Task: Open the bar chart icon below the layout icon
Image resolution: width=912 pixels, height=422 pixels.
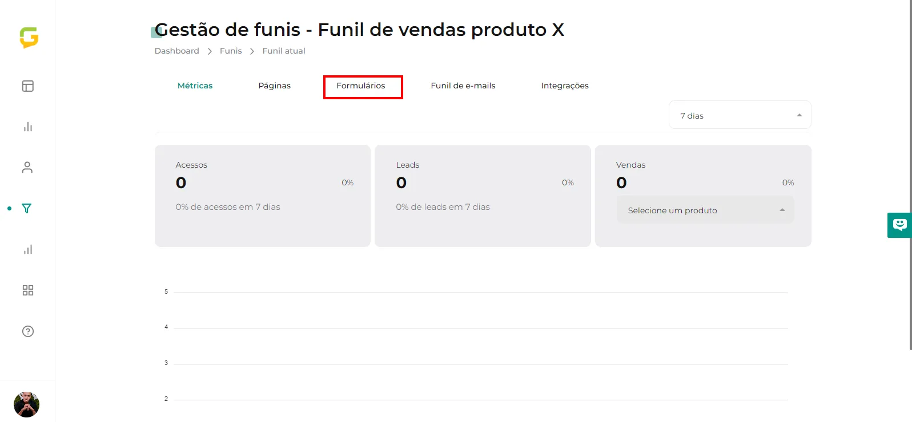Action: (x=28, y=127)
